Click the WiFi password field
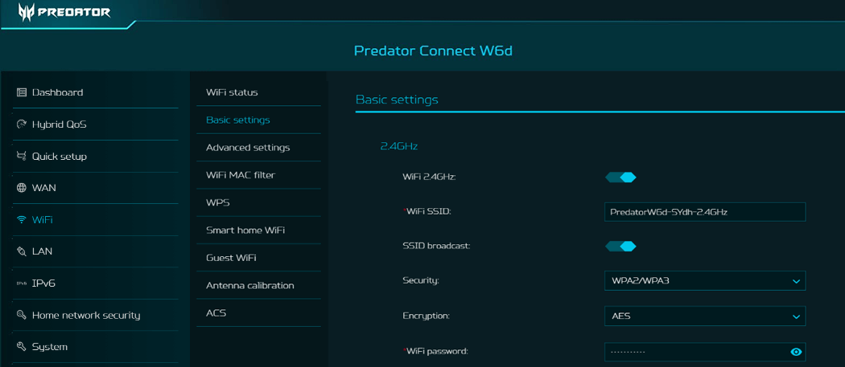The width and height of the screenshot is (845, 367). (692, 352)
